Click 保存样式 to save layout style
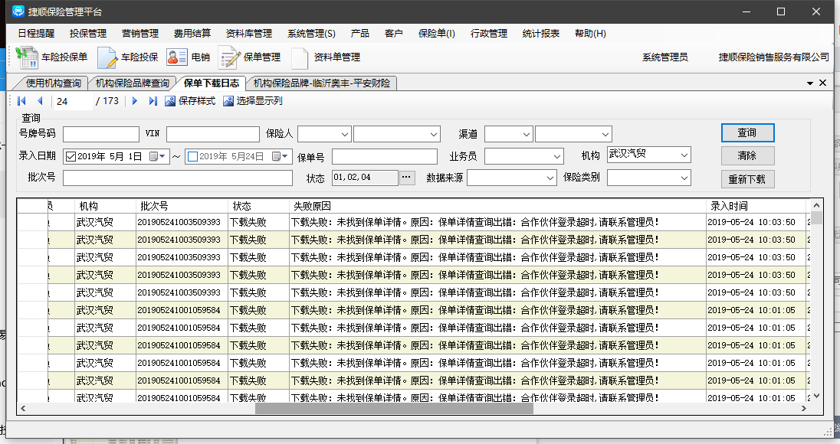 tap(190, 101)
